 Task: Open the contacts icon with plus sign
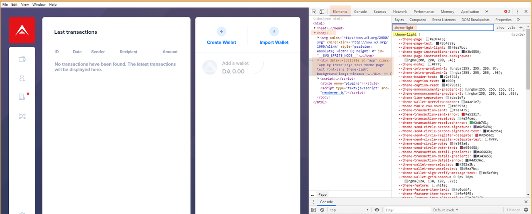tap(22, 78)
